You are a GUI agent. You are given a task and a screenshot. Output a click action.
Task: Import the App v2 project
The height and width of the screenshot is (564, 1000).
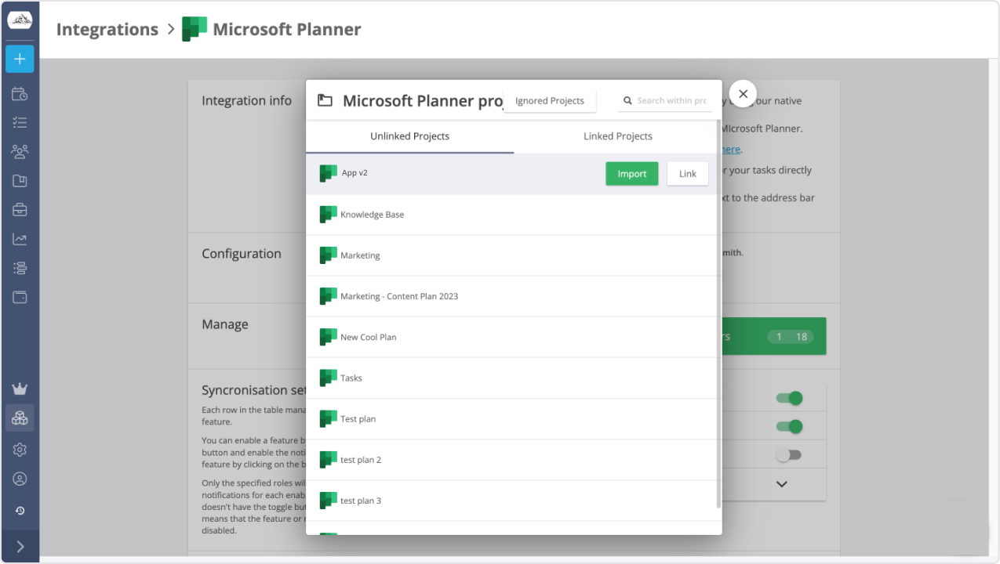631,173
